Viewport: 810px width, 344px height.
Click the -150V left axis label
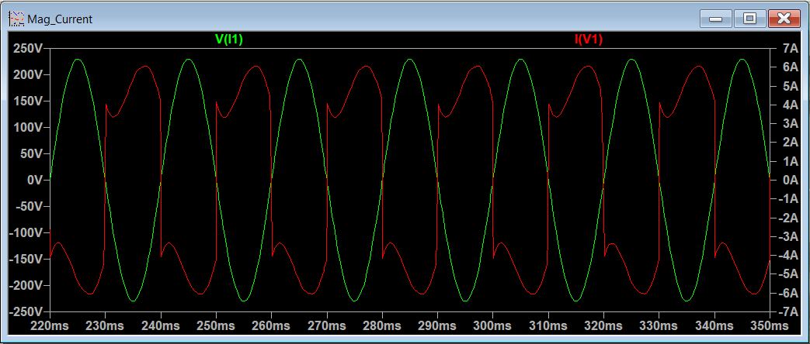pyautogui.click(x=27, y=259)
